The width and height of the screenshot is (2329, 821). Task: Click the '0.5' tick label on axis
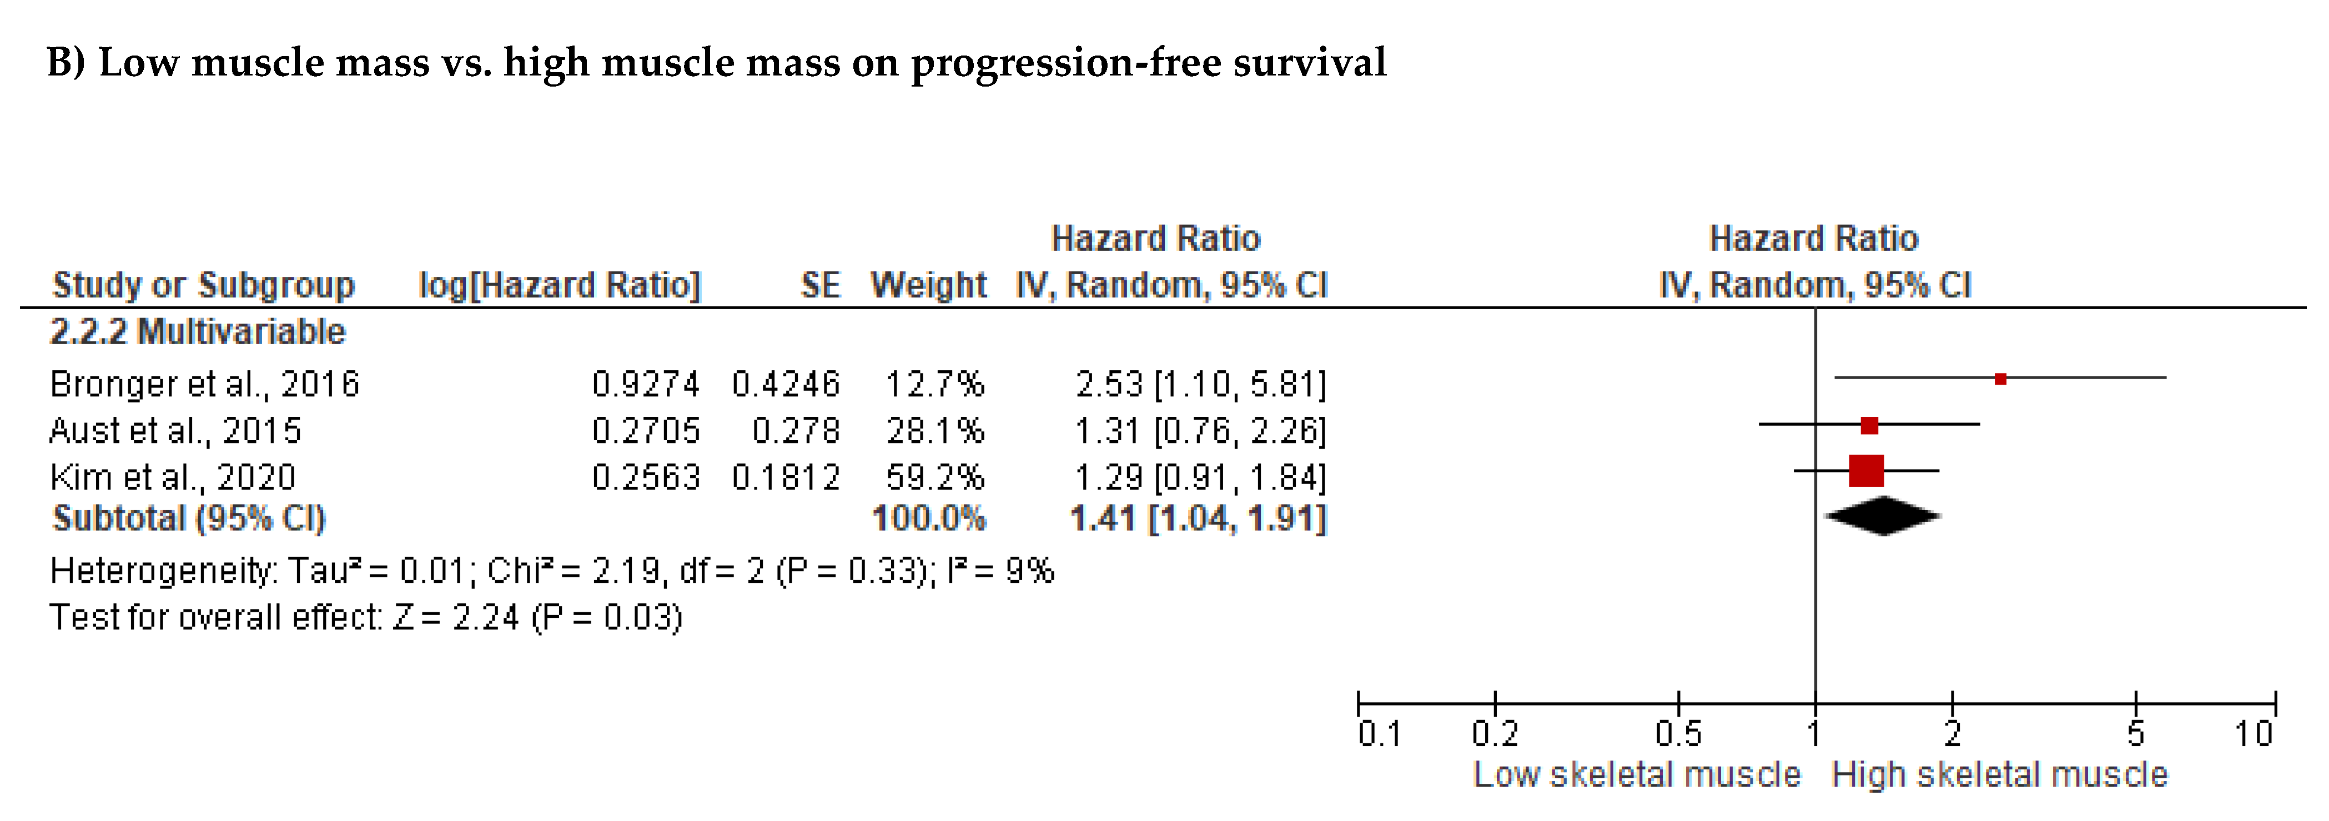[x=1678, y=733]
